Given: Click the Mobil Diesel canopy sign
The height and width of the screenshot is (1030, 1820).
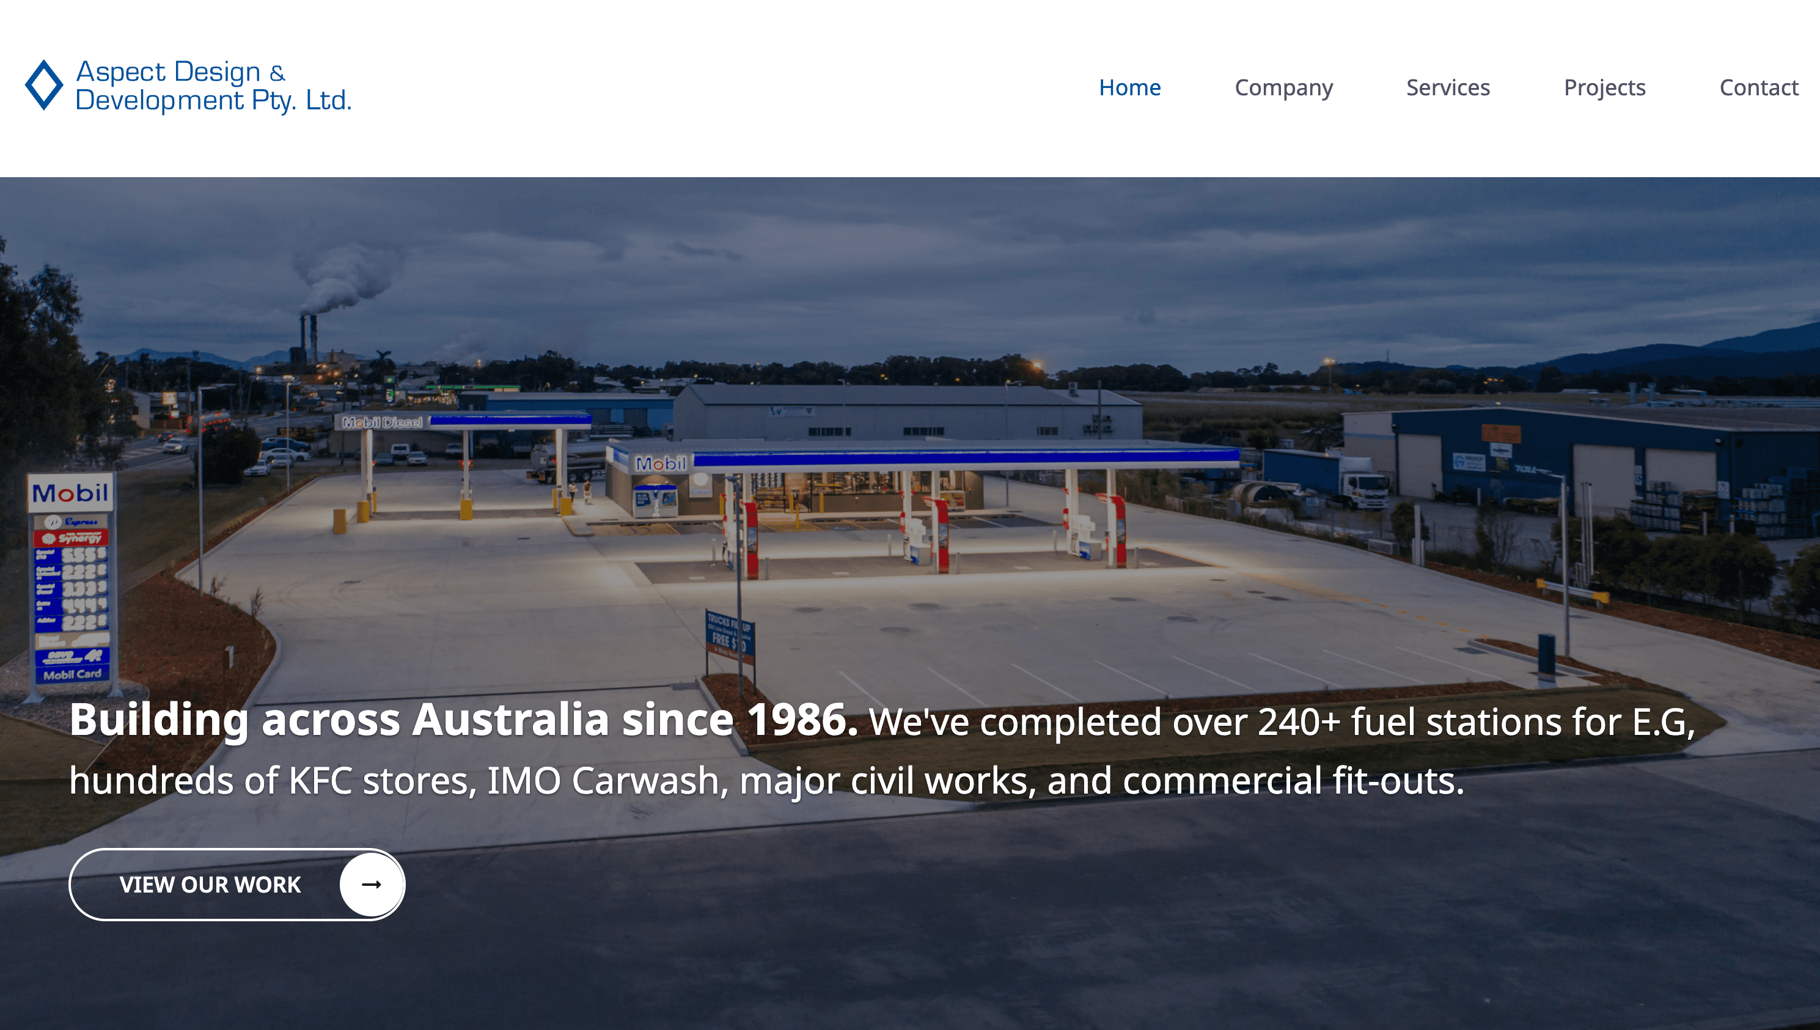Looking at the screenshot, I should 382,422.
